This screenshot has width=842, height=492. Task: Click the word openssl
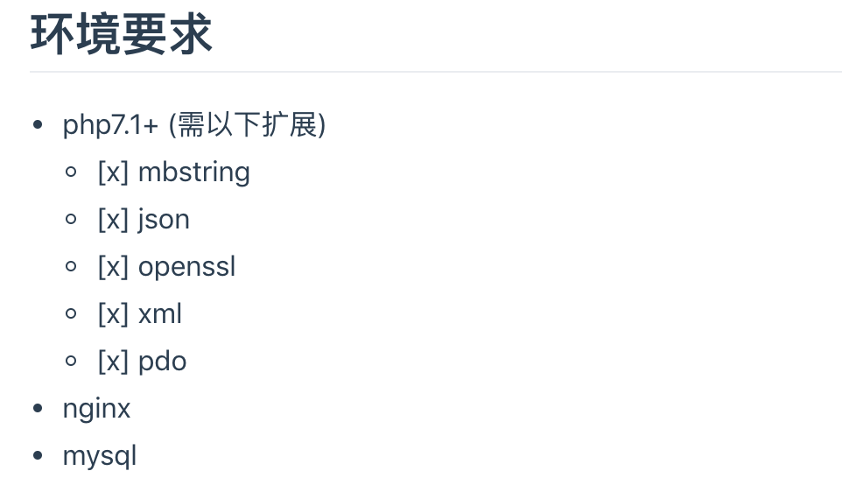[x=187, y=267]
